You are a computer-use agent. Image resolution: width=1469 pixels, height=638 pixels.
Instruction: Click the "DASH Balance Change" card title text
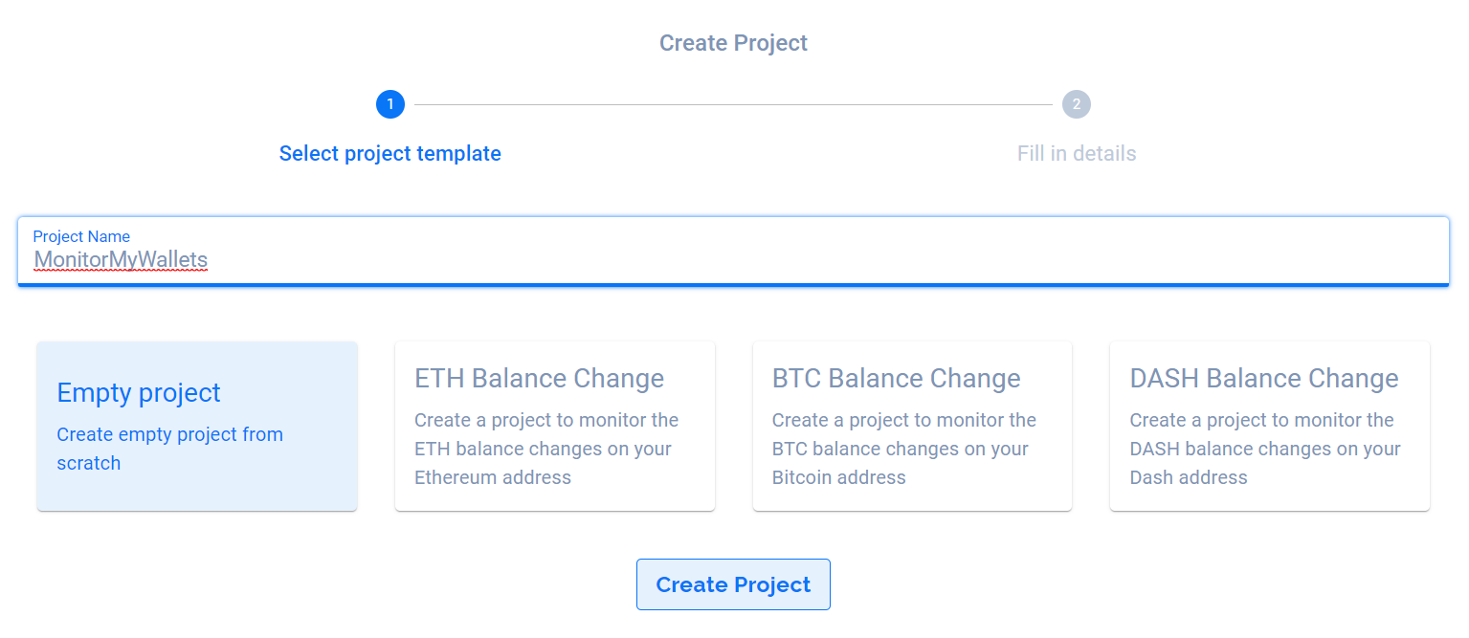[1264, 378]
